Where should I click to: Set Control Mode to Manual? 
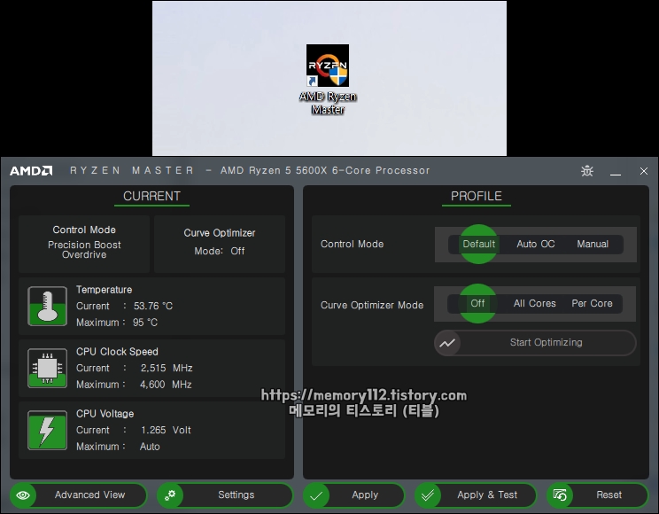tap(593, 244)
